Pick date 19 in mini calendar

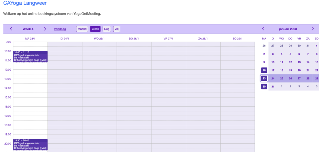pyautogui.click(x=290, y=70)
